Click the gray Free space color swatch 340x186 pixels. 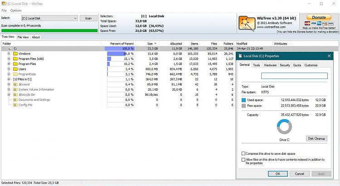(x=243, y=106)
